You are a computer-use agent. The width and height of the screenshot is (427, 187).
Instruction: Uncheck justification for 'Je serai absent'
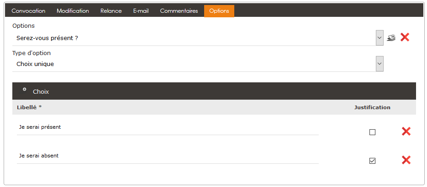click(372, 161)
